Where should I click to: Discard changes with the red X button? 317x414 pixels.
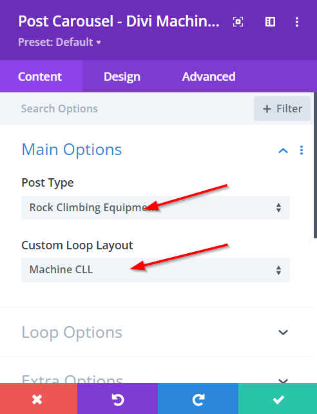[39, 398]
